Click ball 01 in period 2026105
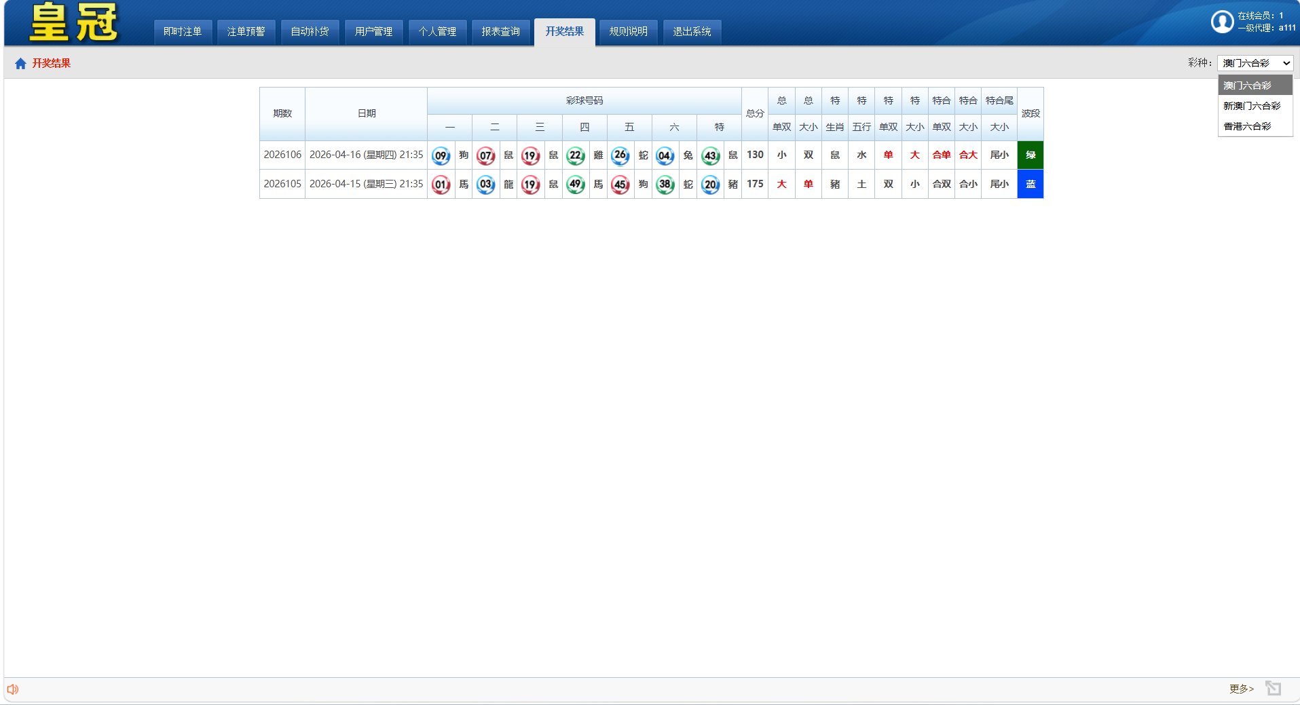 (441, 185)
